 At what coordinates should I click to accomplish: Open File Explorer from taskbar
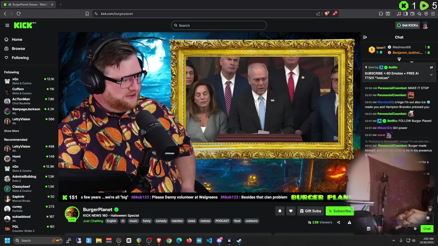click(x=99, y=241)
